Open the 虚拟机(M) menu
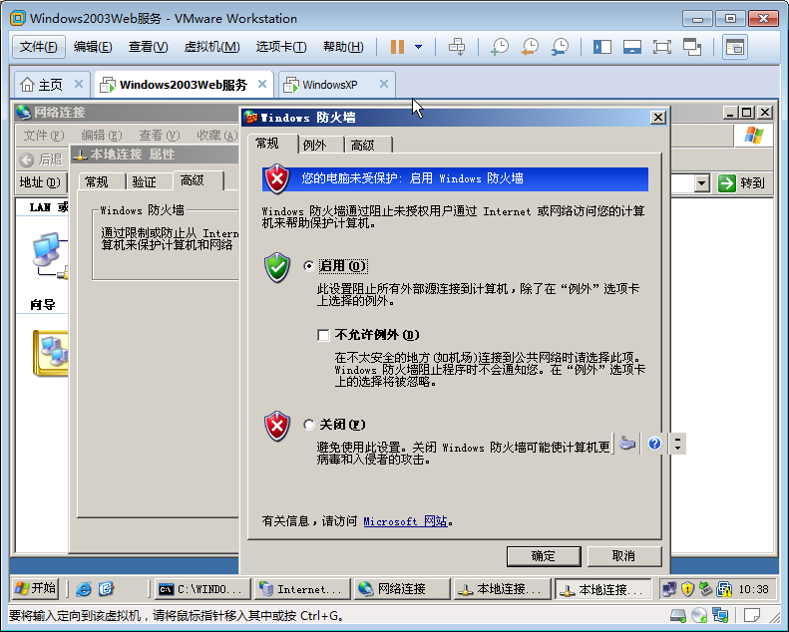 pyautogui.click(x=211, y=47)
